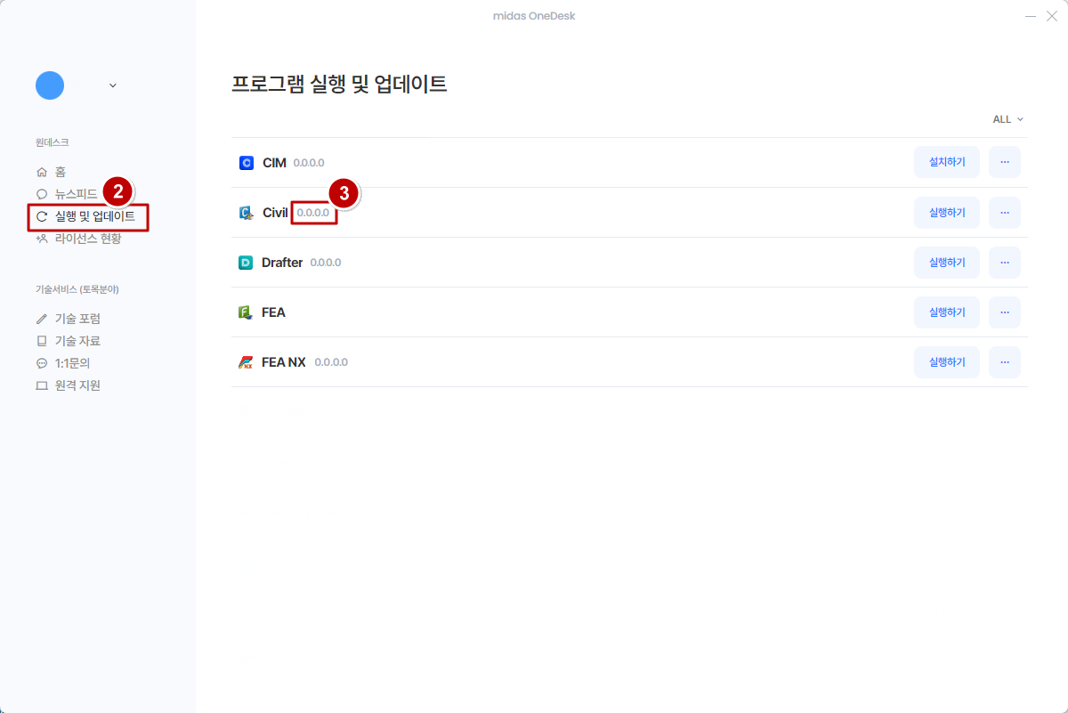Open 기술 자료 in sidebar
Screen dimensions: 1068x713
77,341
